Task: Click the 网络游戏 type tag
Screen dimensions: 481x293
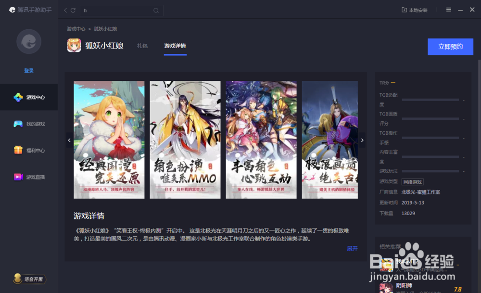Action: pos(412,182)
